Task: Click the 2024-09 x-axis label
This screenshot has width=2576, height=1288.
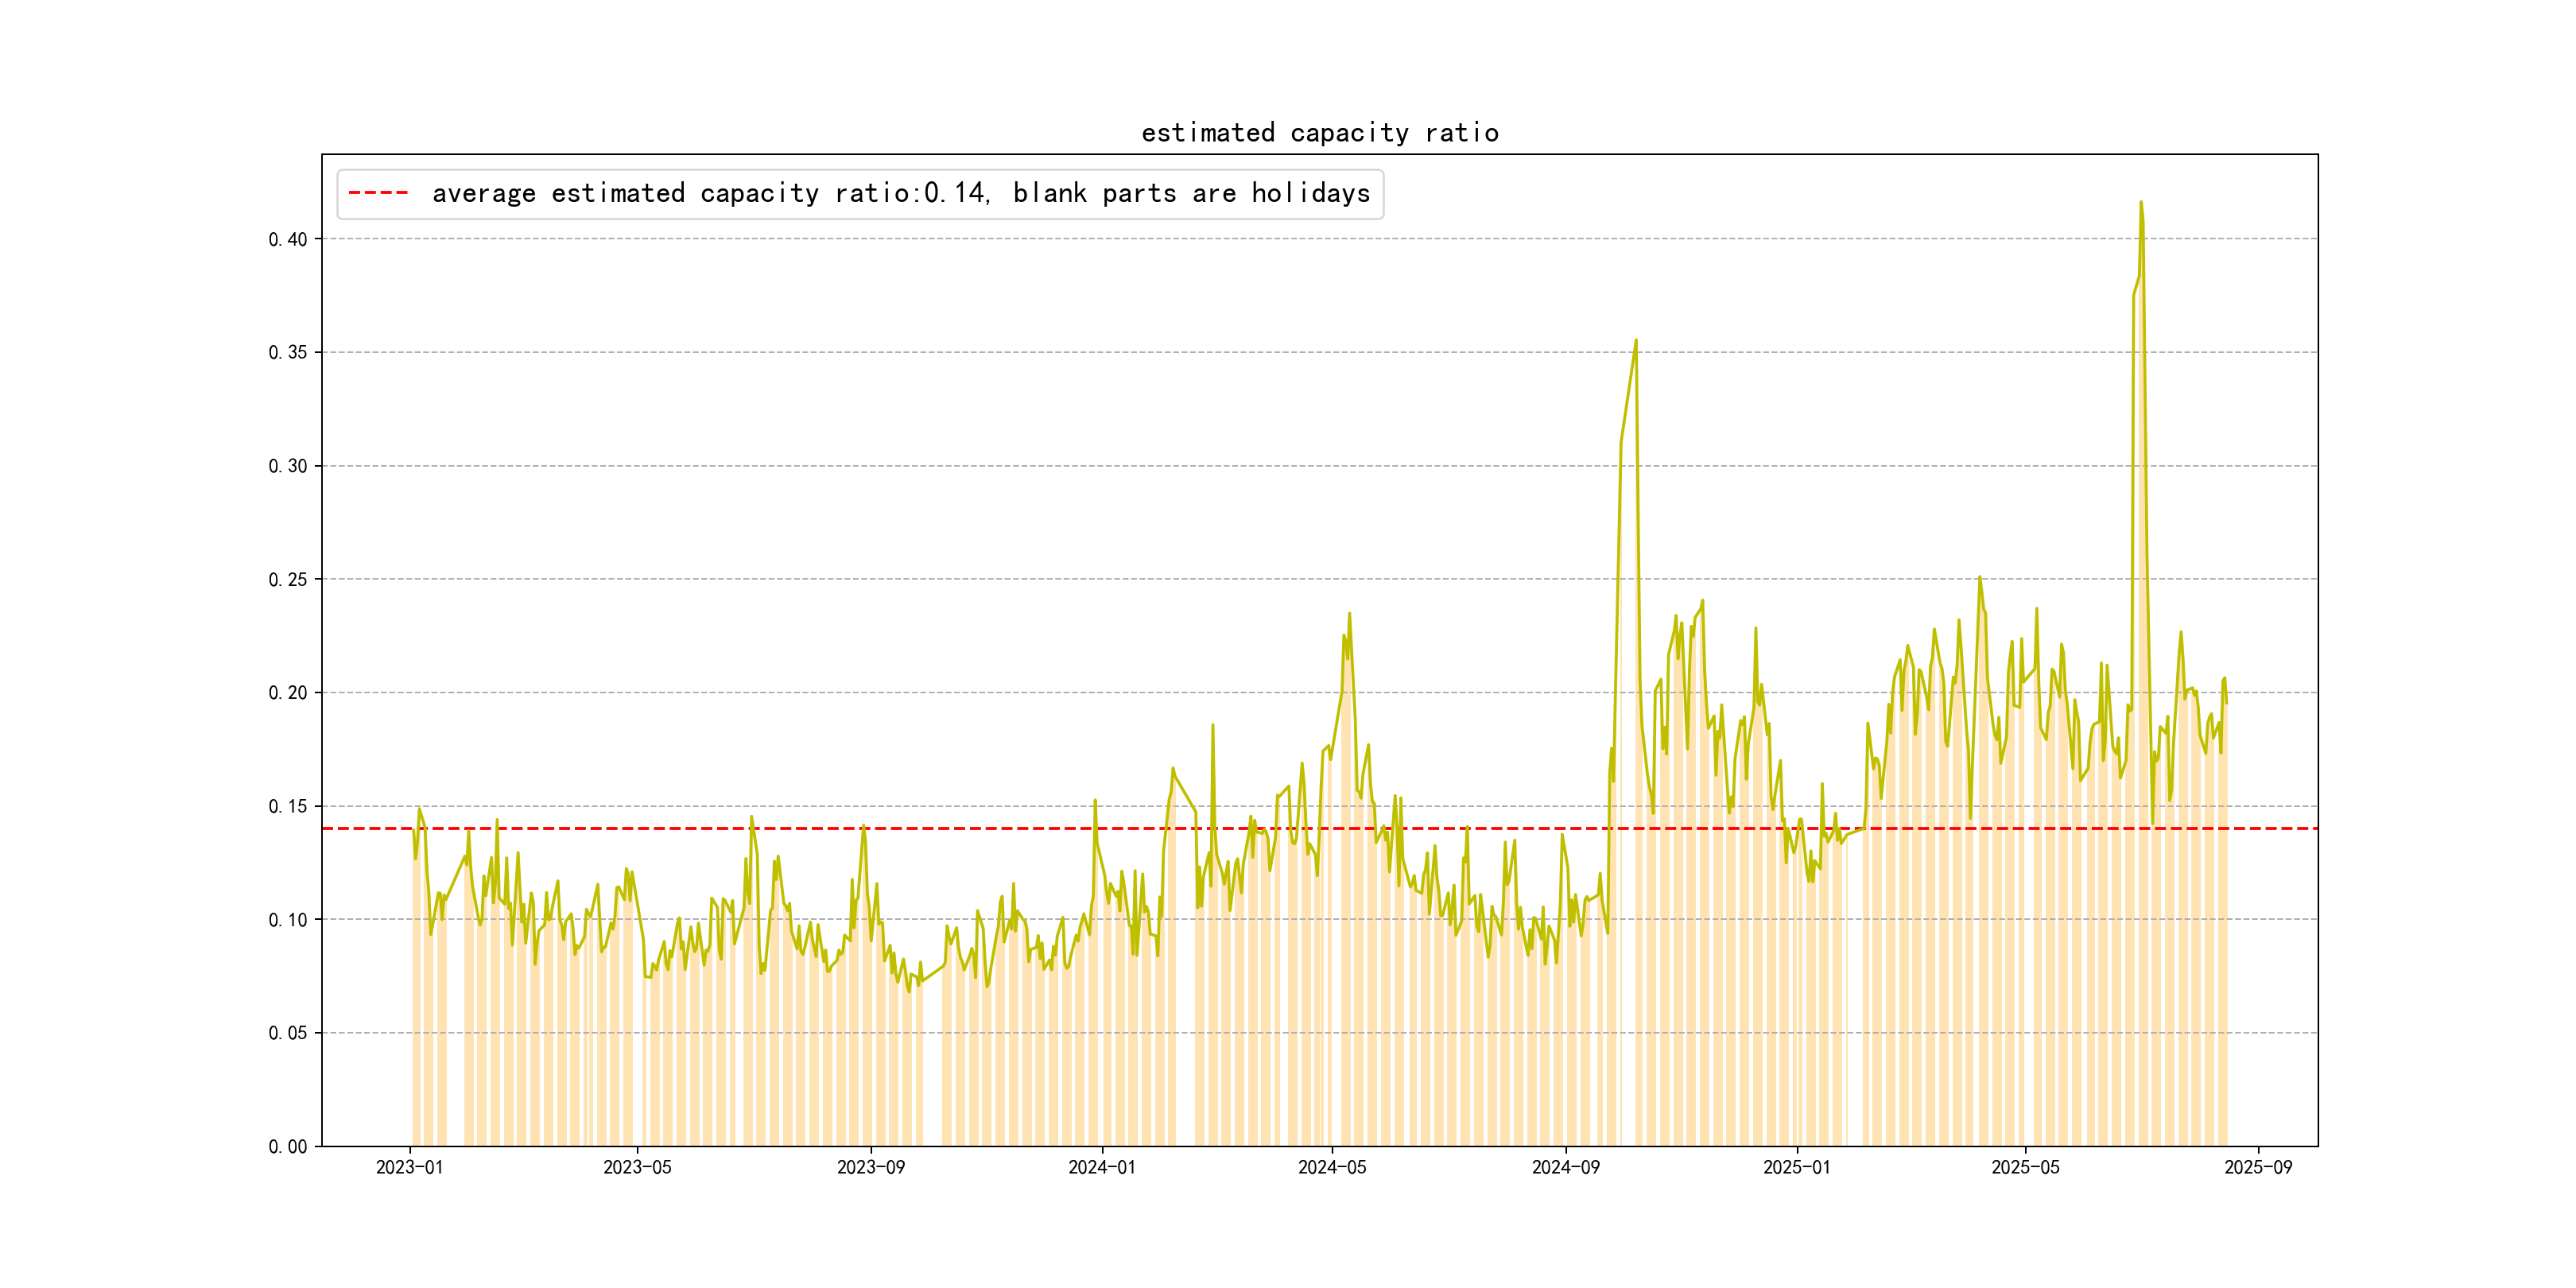Action: coord(1565,1167)
